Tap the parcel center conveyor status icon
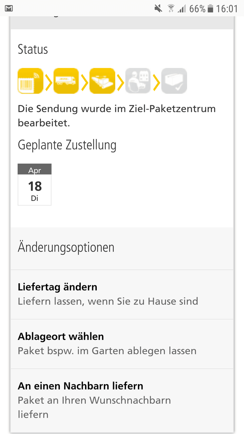 point(102,81)
